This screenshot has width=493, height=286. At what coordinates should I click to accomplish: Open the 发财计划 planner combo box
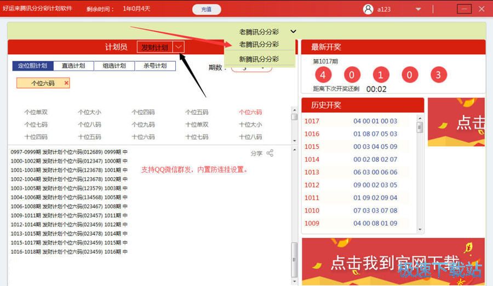coord(160,47)
